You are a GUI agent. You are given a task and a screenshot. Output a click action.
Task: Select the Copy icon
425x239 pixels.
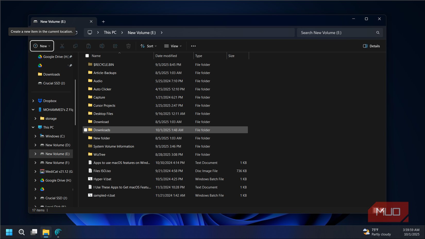(x=75, y=46)
